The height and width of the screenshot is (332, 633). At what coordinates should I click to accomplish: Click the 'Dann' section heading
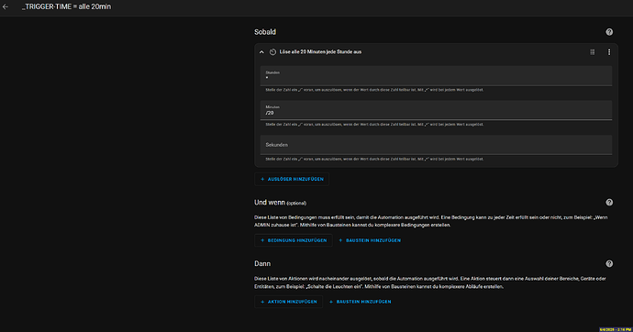point(262,263)
